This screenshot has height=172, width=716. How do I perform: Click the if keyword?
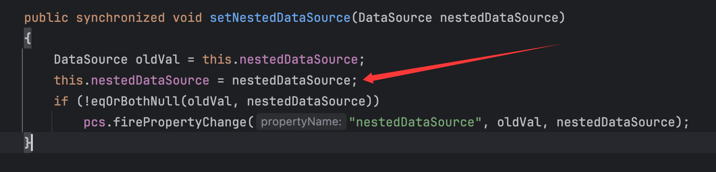coord(61,101)
